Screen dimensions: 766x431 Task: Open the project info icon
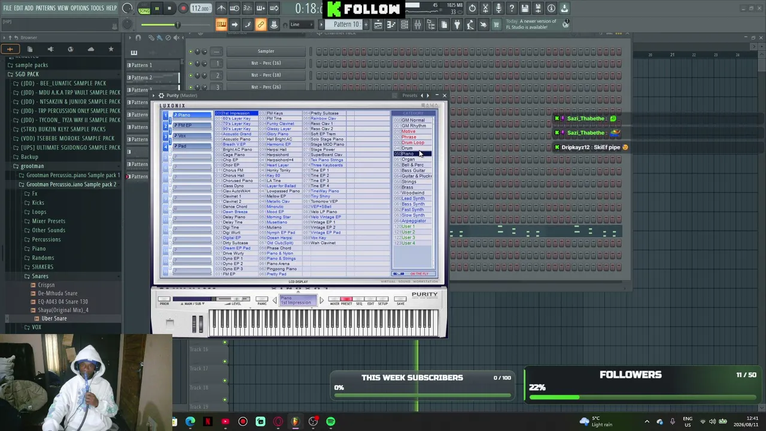(x=551, y=8)
